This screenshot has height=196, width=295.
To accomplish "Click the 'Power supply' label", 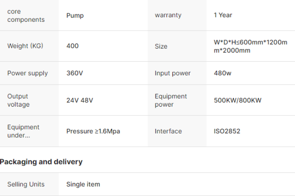I will [x=27, y=73].
